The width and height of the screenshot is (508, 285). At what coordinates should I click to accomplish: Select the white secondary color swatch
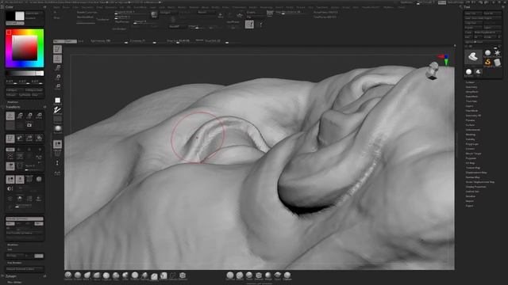tap(20, 16)
